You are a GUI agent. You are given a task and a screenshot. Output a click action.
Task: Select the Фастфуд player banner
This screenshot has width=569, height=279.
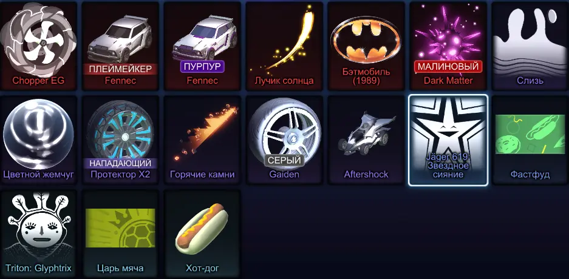[x=530, y=140]
